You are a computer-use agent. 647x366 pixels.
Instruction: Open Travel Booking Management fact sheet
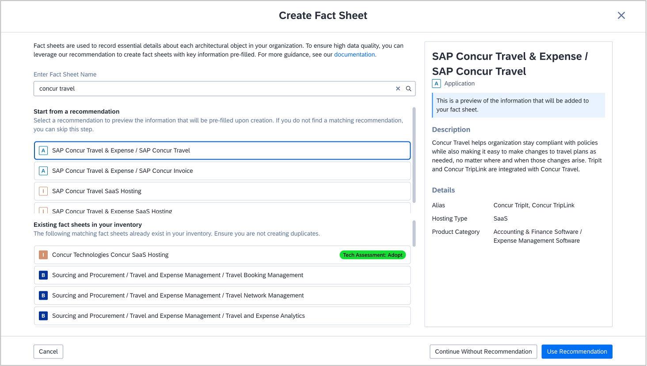coord(222,275)
